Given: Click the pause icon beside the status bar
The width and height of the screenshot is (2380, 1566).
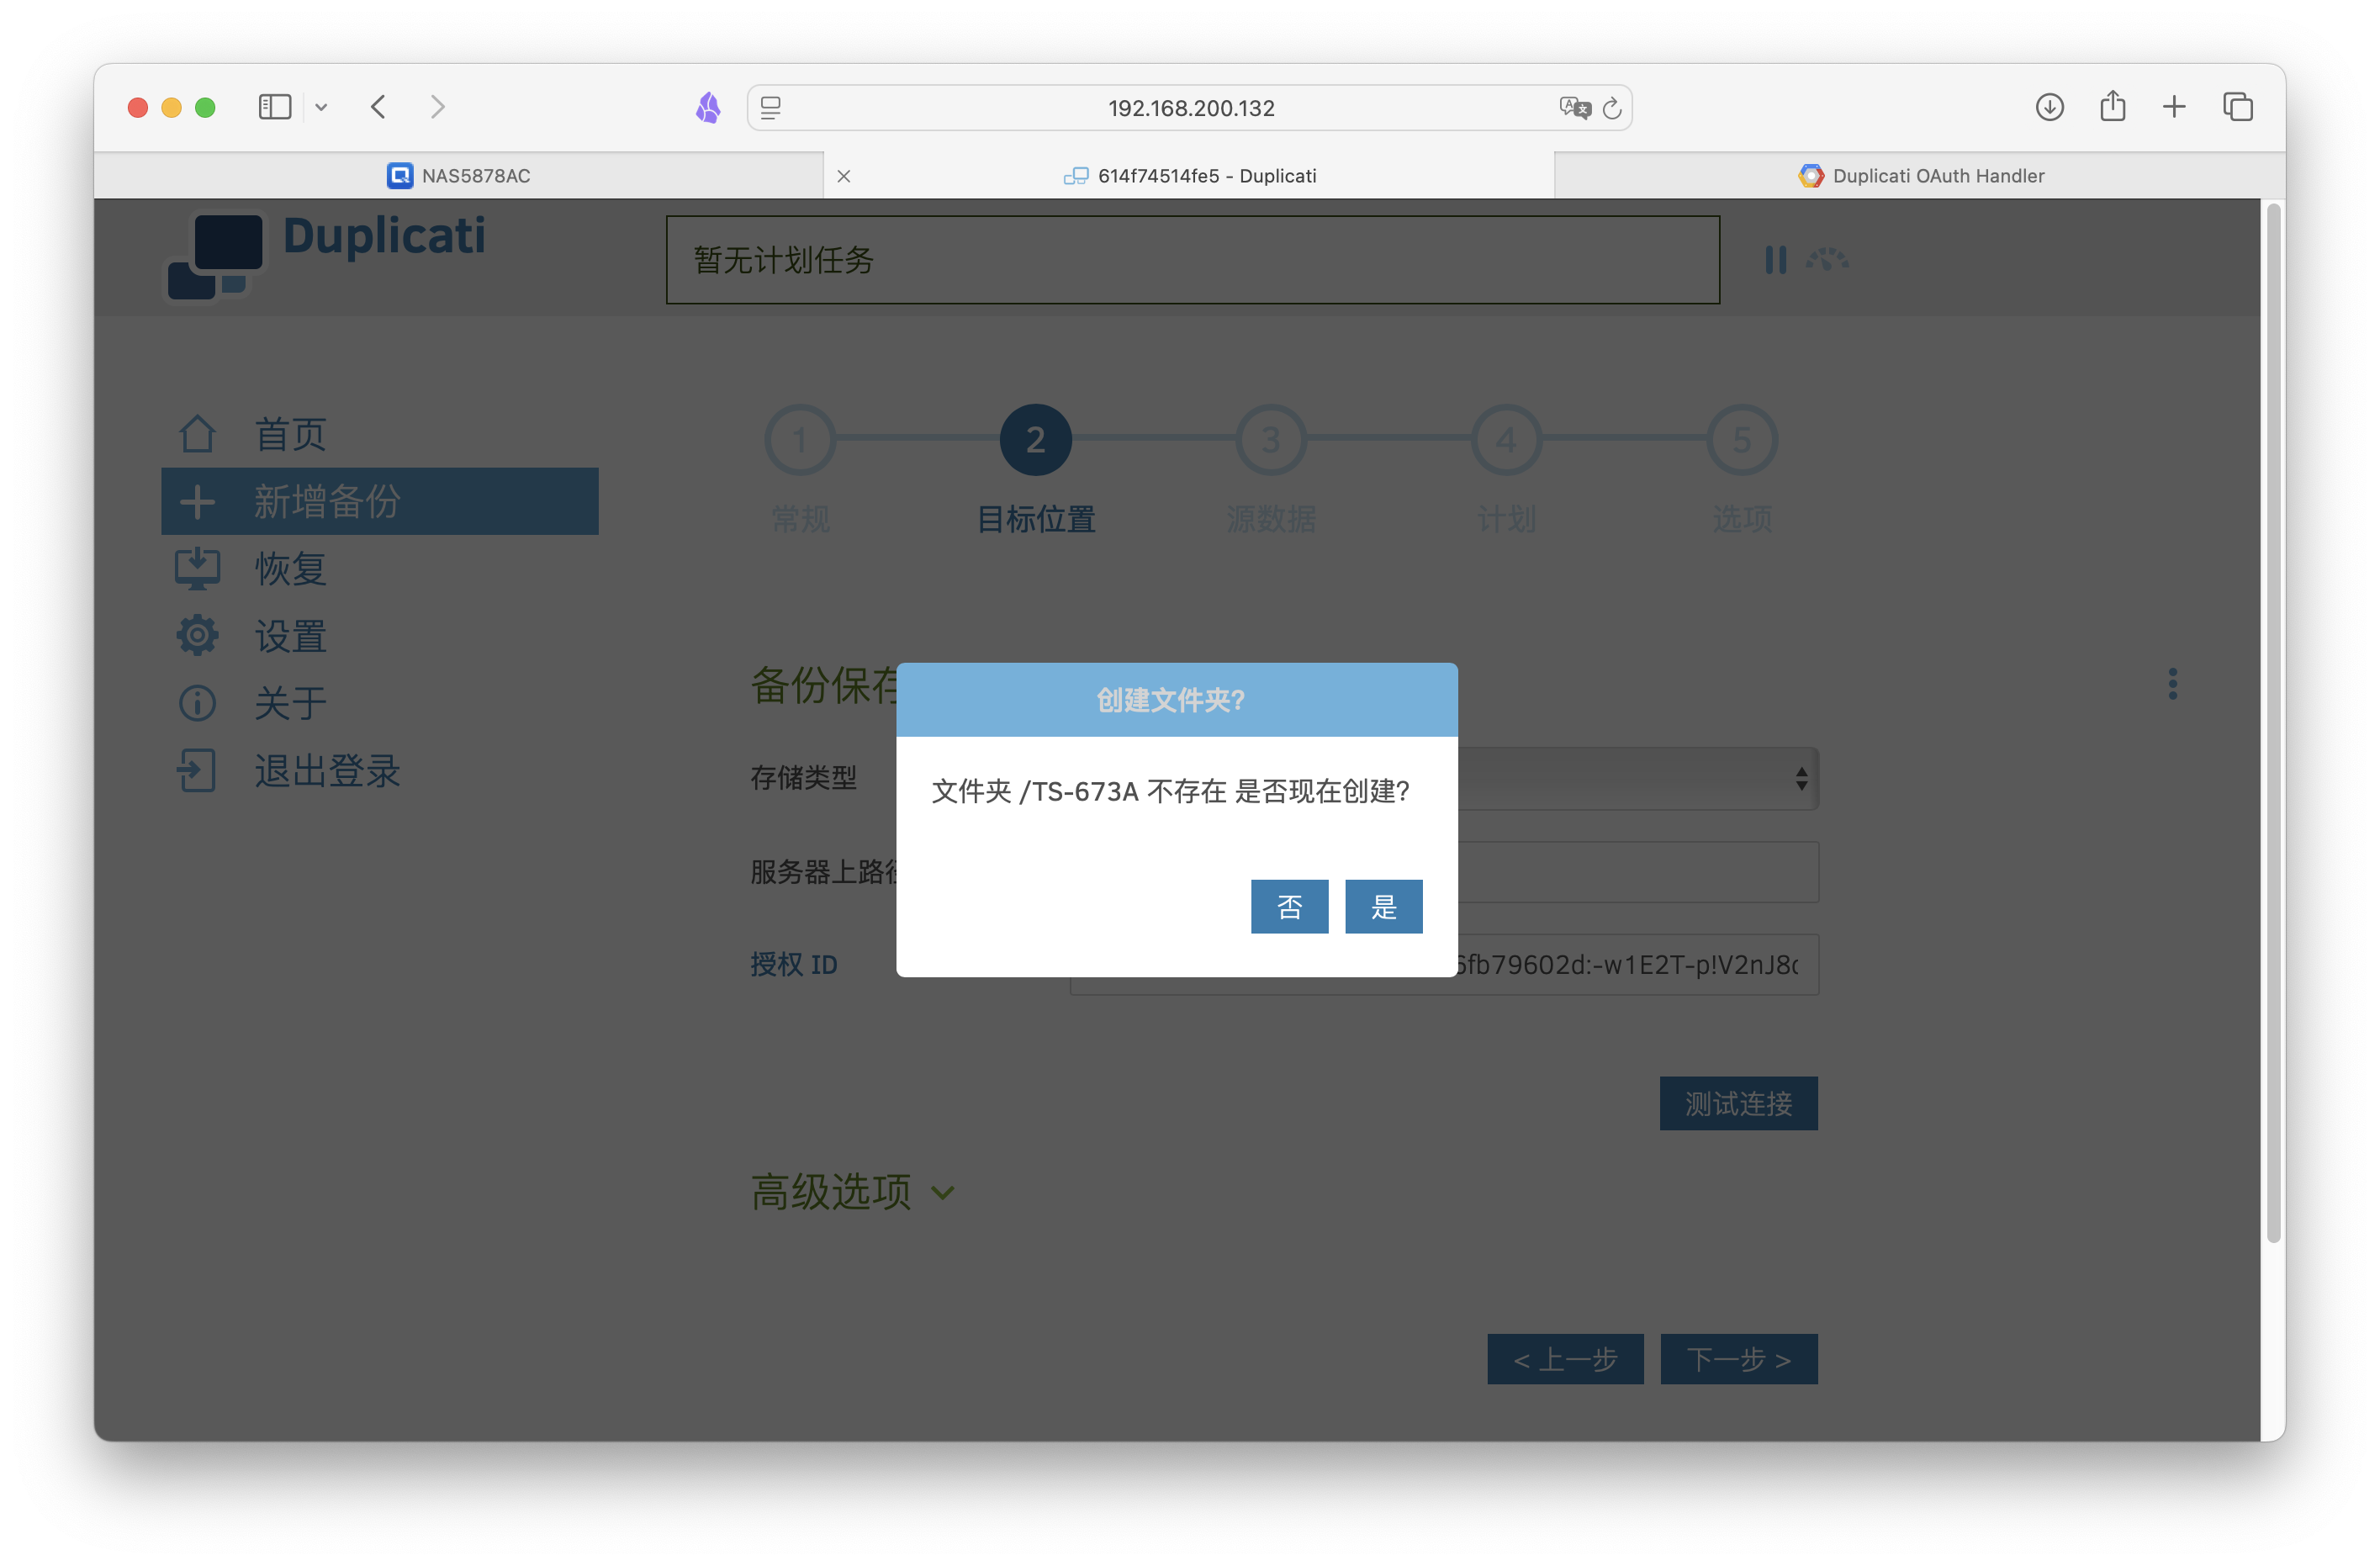Looking at the screenshot, I should coord(1775,260).
